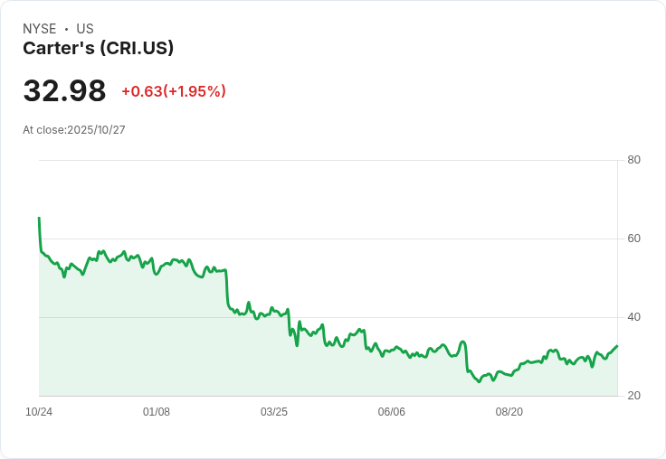The image size is (666, 459).
Task: Click the lowest trough of the price line
Action: [x=480, y=381]
